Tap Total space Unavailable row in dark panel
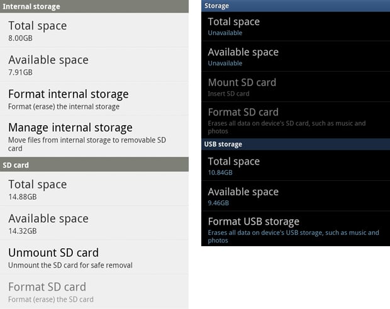Viewport: 390px width, 309px height. pyautogui.click(x=296, y=26)
